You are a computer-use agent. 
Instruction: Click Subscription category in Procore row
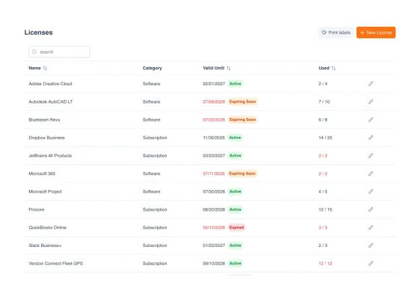(155, 209)
